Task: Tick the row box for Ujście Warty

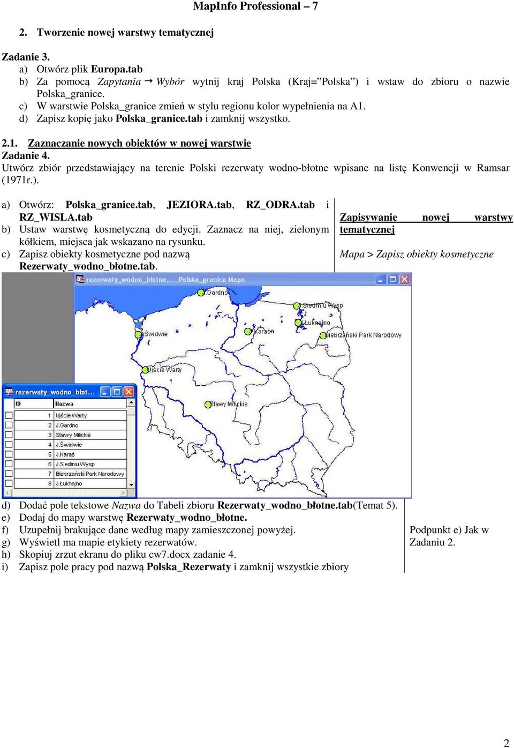Action: point(9,415)
